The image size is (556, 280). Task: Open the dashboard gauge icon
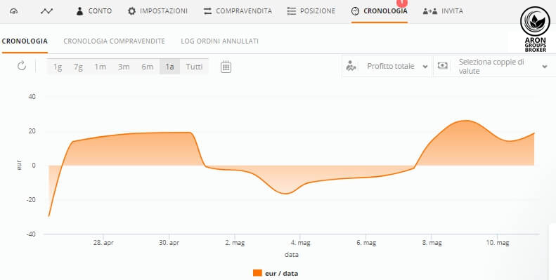tap(14, 11)
